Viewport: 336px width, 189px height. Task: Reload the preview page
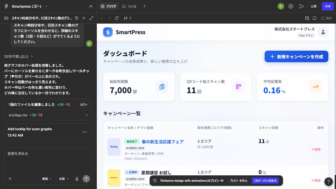pyautogui.click(x=117, y=18)
